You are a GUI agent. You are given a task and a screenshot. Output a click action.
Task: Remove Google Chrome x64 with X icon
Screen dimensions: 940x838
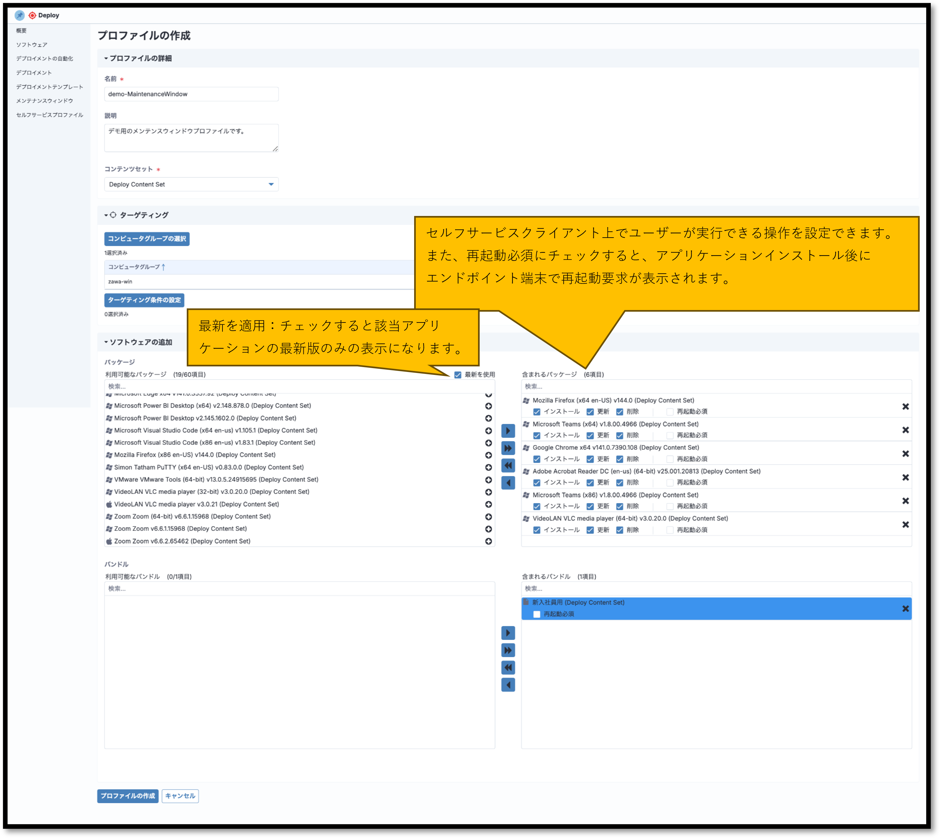pos(905,454)
